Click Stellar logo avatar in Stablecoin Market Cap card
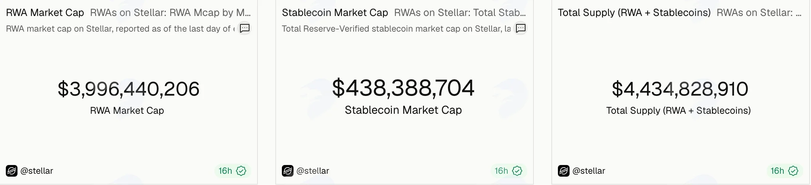 point(288,171)
